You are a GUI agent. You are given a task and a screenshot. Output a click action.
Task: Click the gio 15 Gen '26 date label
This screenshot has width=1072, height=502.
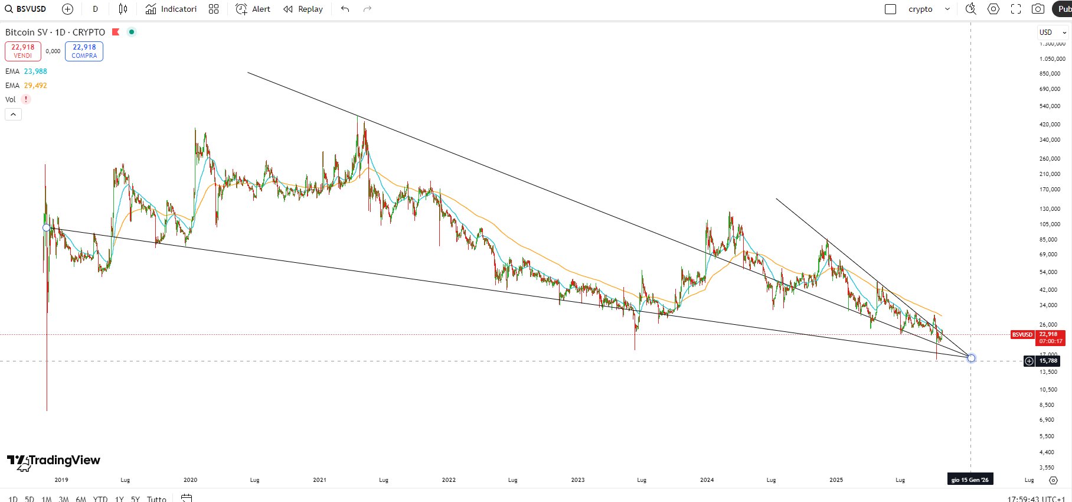(x=970, y=480)
